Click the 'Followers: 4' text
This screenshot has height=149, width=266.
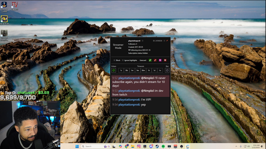click(133, 44)
